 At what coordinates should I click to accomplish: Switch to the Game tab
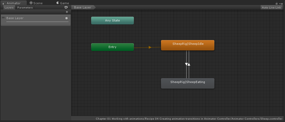tap(63, 3)
